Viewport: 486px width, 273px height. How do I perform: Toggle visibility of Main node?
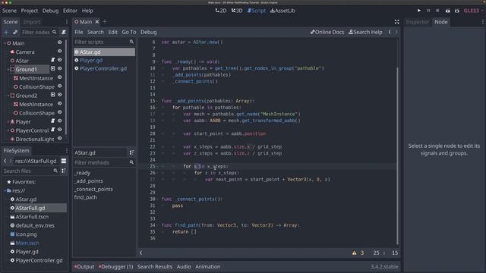coord(59,42)
